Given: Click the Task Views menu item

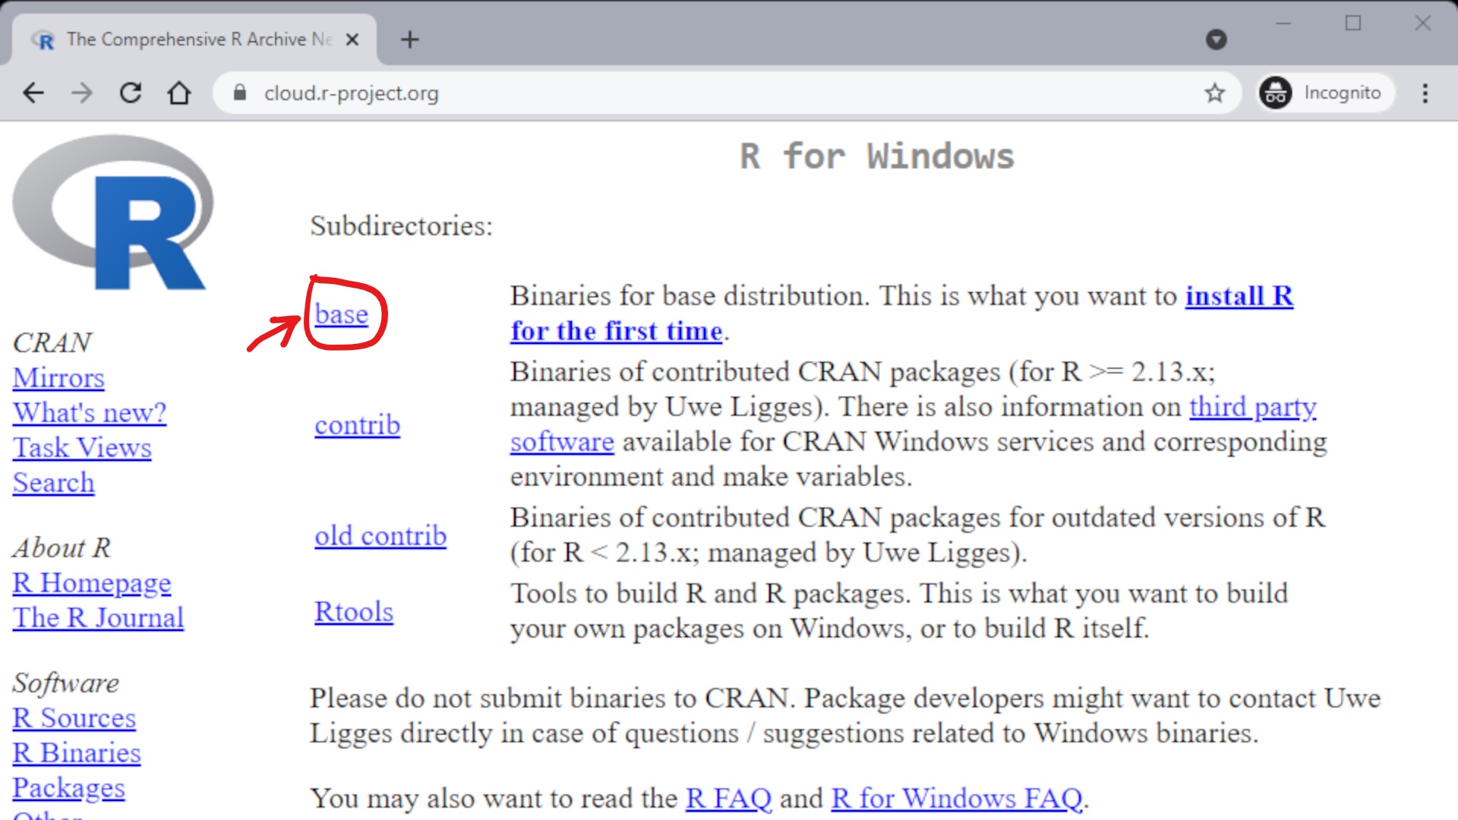Looking at the screenshot, I should click(x=82, y=446).
